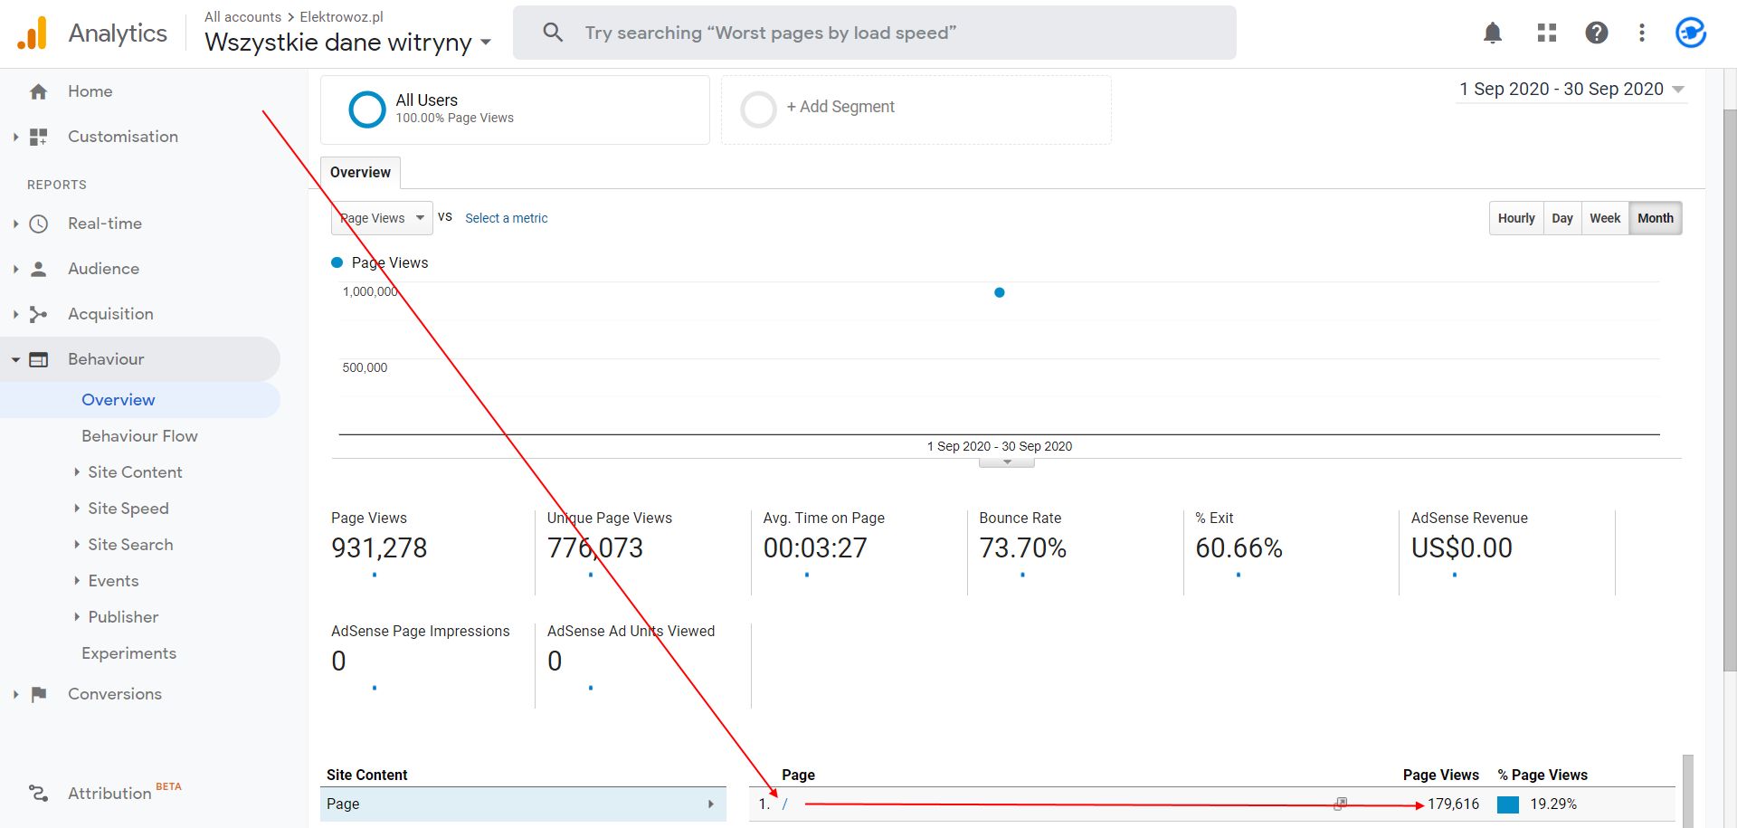Open the Help question mark icon
Screen dimensions: 1737x828
click(x=1597, y=33)
